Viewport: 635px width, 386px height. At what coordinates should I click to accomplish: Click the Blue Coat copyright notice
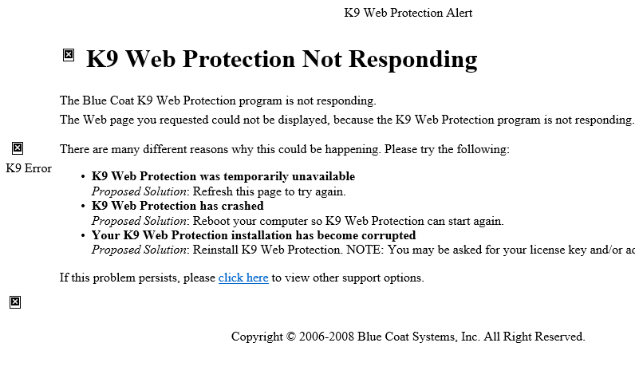(408, 337)
